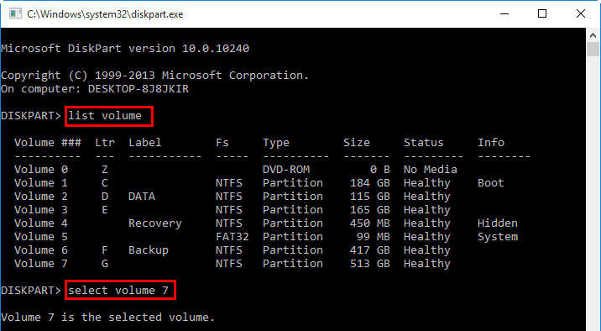Image resolution: width=601 pixels, height=331 pixels.
Task: Click the 'Size' column header
Action: coord(357,143)
